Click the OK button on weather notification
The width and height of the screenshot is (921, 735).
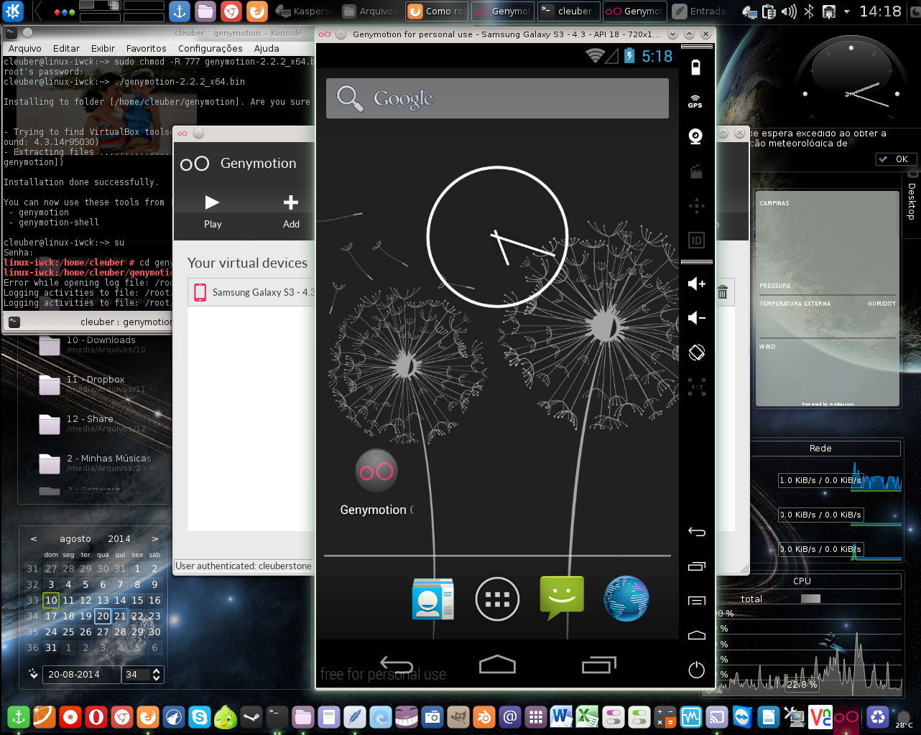(x=896, y=159)
